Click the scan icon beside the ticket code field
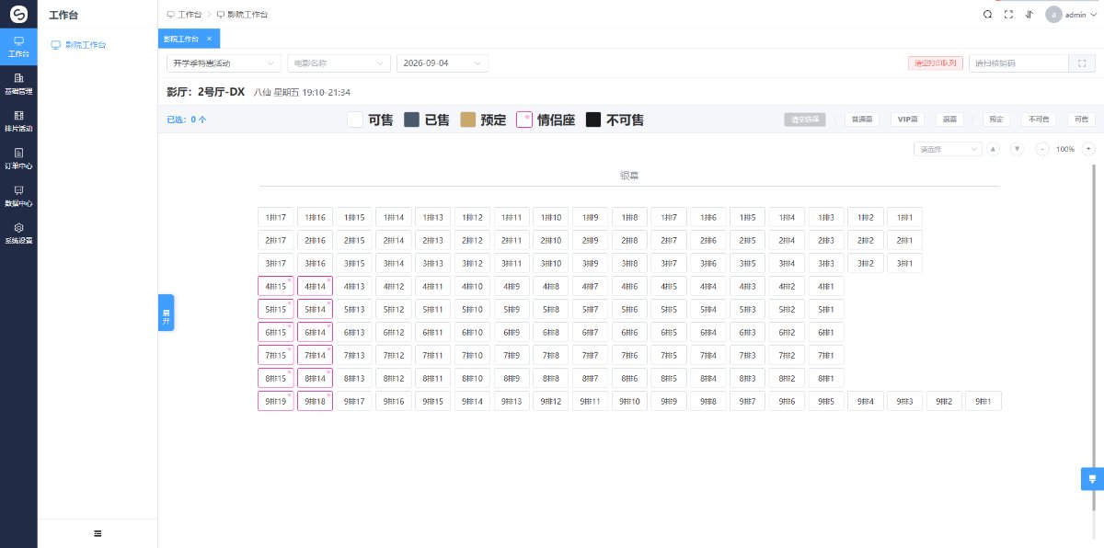This screenshot has width=1104, height=548. pos(1082,63)
